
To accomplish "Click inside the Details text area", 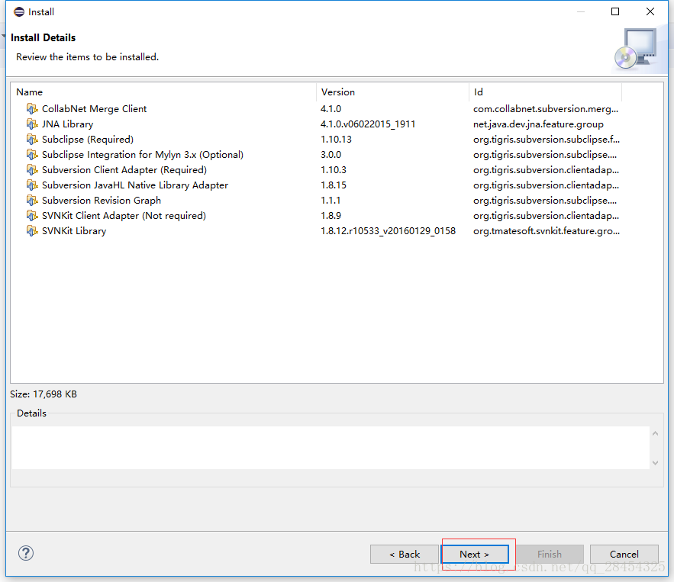I will 331,448.
